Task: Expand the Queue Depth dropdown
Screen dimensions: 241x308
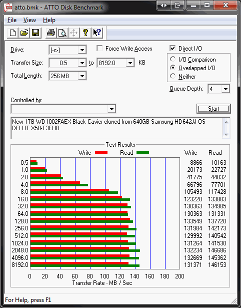Action: coord(225,89)
